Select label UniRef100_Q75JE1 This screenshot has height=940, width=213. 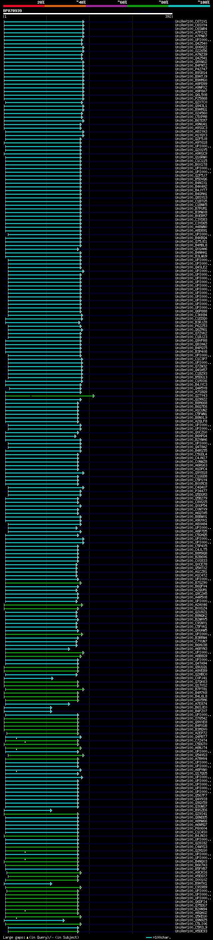tap(191, 241)
